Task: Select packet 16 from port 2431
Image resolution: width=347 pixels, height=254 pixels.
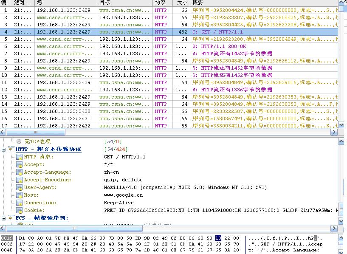Action: (x=169, y=119)
